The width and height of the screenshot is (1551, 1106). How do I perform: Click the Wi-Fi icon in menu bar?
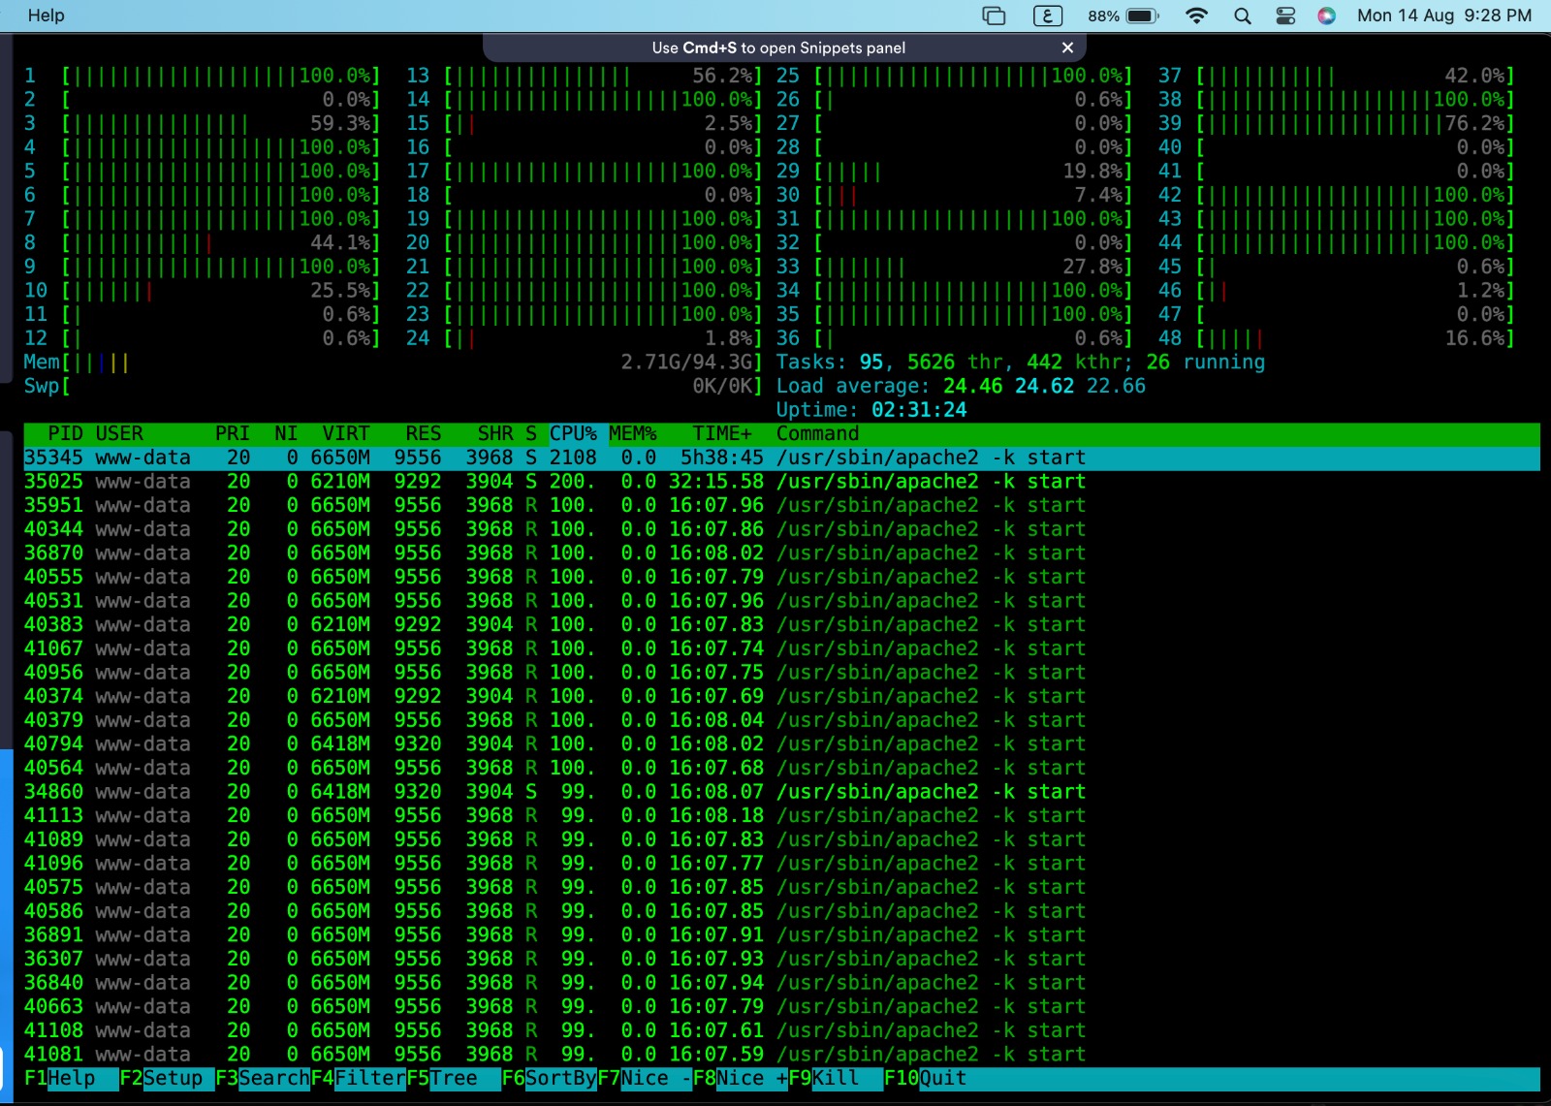pos(1197,16)
